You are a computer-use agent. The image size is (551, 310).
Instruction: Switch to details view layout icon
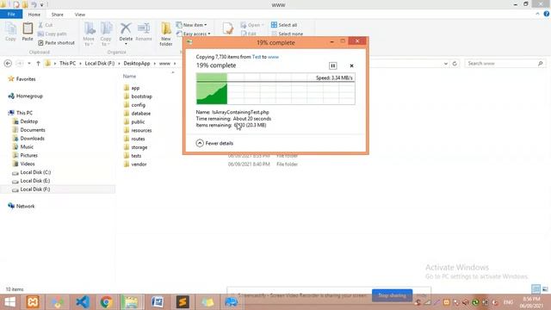(536, 289)
